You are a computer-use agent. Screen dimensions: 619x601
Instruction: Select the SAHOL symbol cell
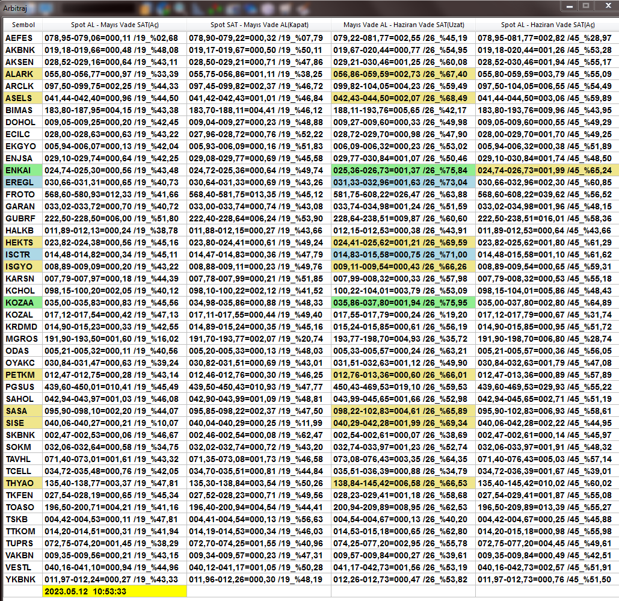pos(23,399)
